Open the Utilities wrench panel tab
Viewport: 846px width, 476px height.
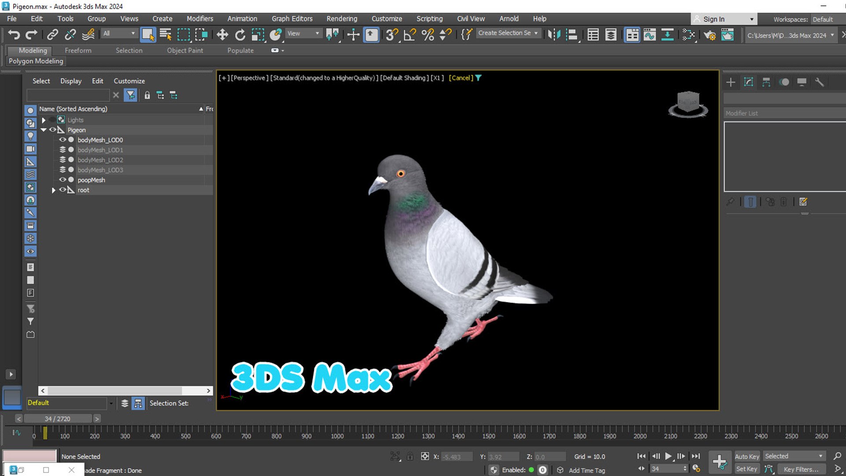coord(820,82)
